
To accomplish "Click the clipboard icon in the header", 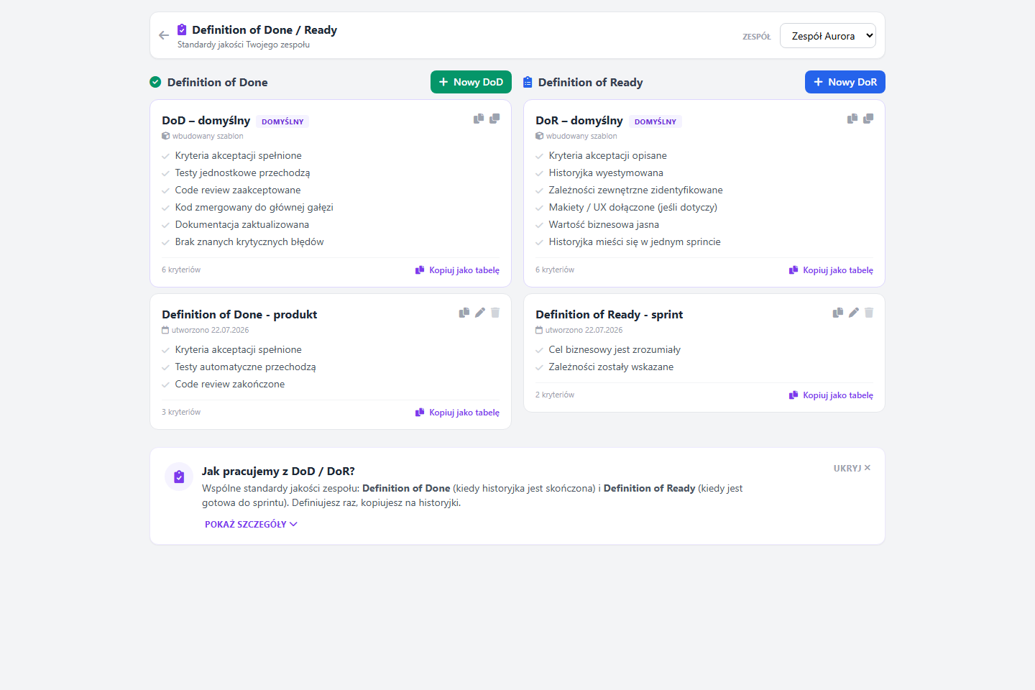I will click(x=182, y=29).
